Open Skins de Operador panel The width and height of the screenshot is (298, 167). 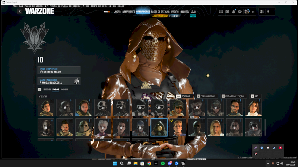[x=59, y=70]
